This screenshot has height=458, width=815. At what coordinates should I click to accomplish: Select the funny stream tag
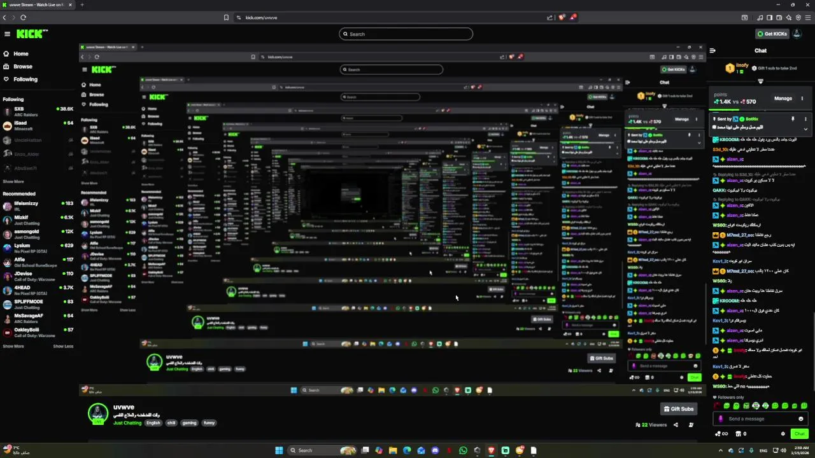point(209,423)
